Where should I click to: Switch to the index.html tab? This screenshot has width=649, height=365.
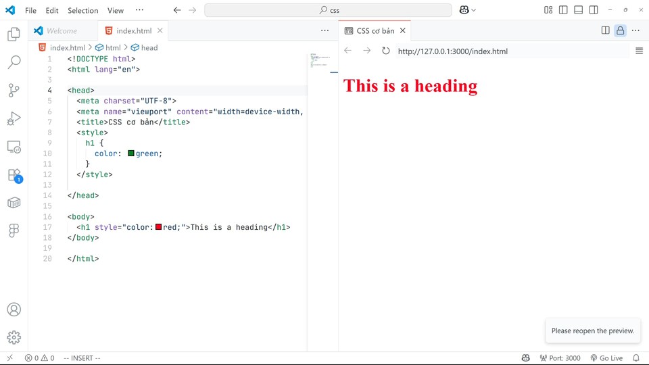[x=134, y=30]
